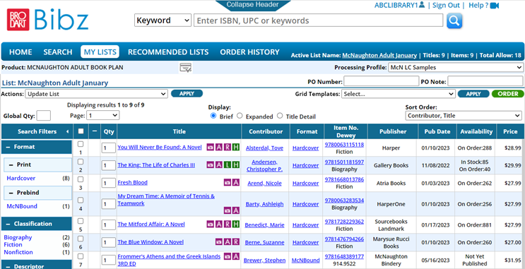Collapse Search Filters panel arrow
The height and width of the screenshot is (269, 525).
point(67,132)
